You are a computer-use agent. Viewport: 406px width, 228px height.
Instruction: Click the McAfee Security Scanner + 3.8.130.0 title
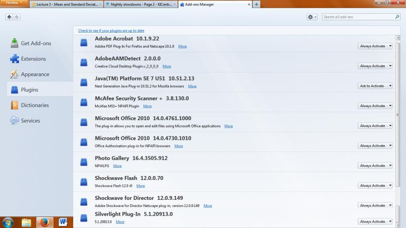pyautogui.click(x=142, y=98)
